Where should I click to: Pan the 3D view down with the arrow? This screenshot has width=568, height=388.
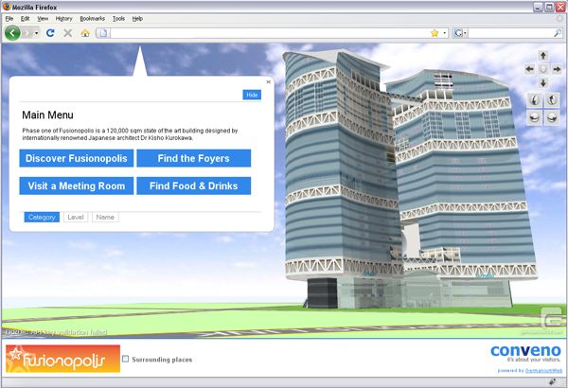[x=543, y=83]
